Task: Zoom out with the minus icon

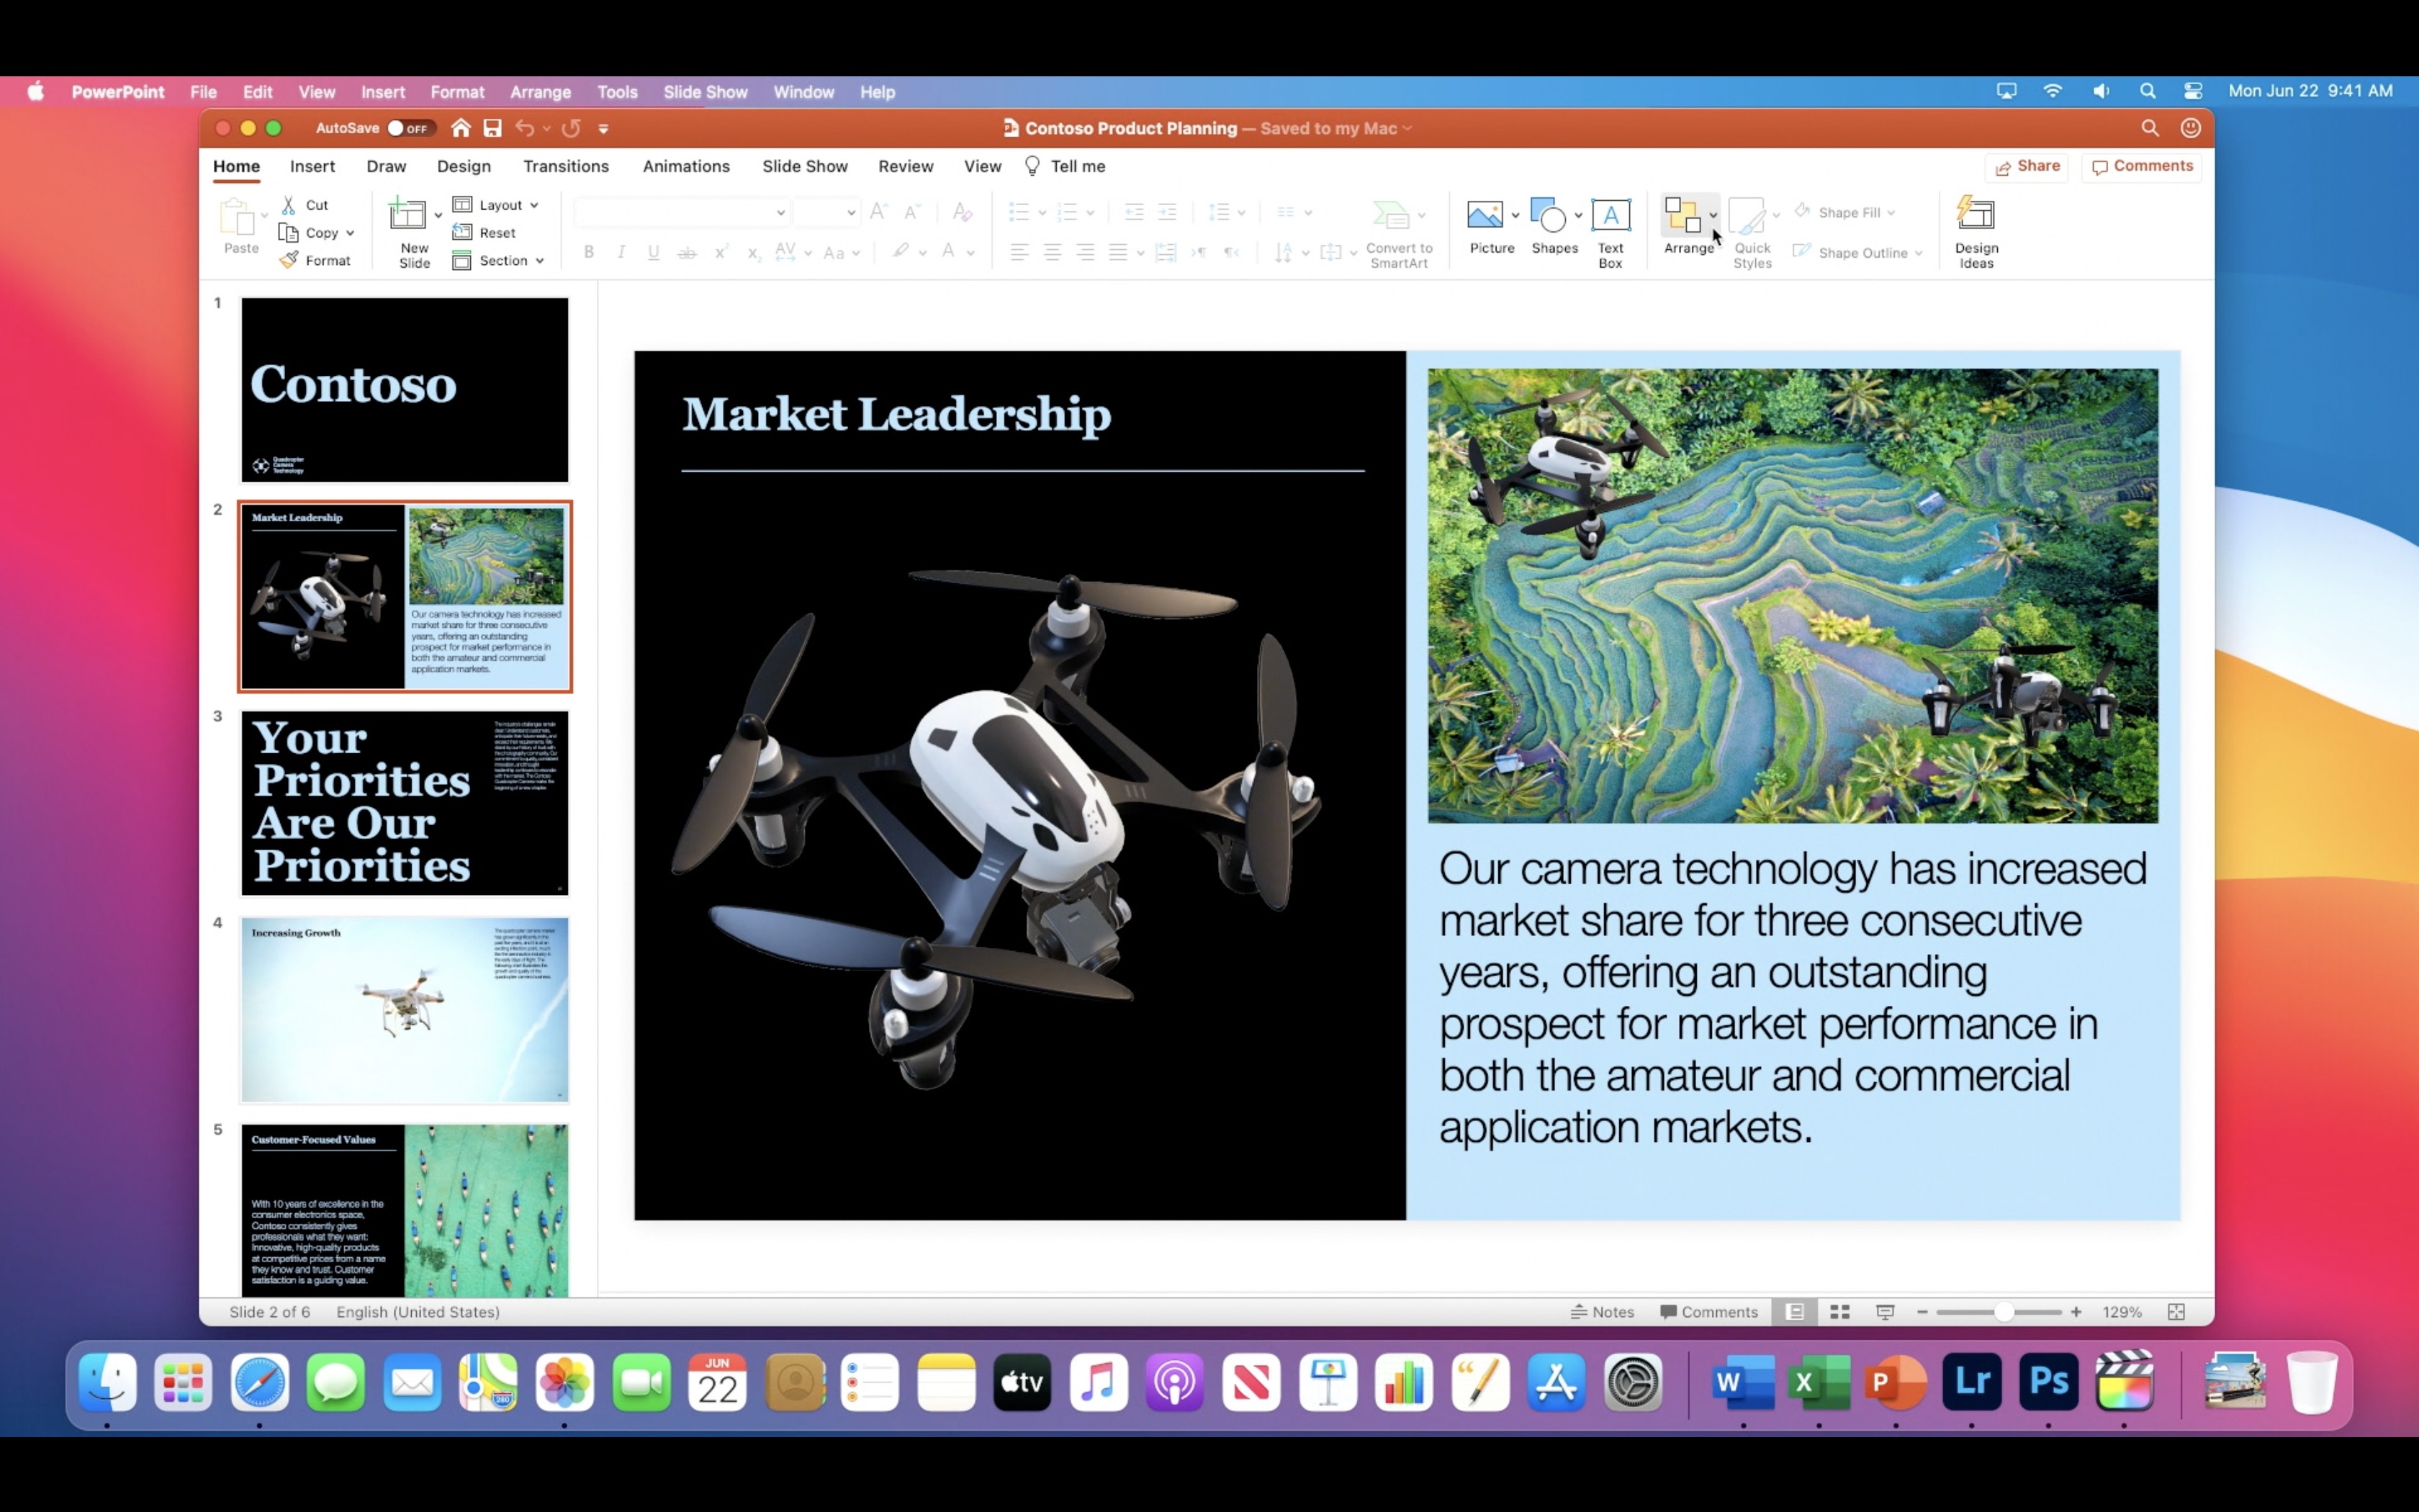Action: pos(1922,1312)
